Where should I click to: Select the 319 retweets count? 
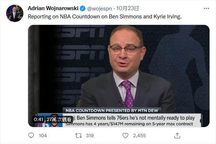click(90, 136)
